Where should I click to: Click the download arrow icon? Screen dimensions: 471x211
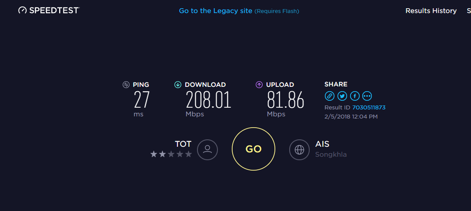(177, 85)
